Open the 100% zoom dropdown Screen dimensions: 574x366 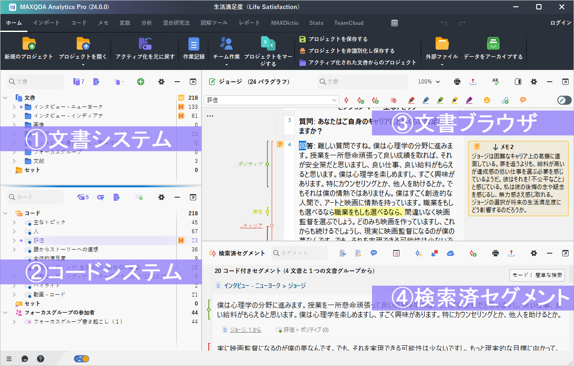pos(429,82)
